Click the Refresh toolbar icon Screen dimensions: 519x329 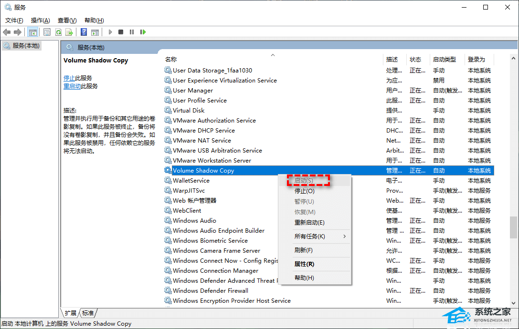click(x=58, y=32)
